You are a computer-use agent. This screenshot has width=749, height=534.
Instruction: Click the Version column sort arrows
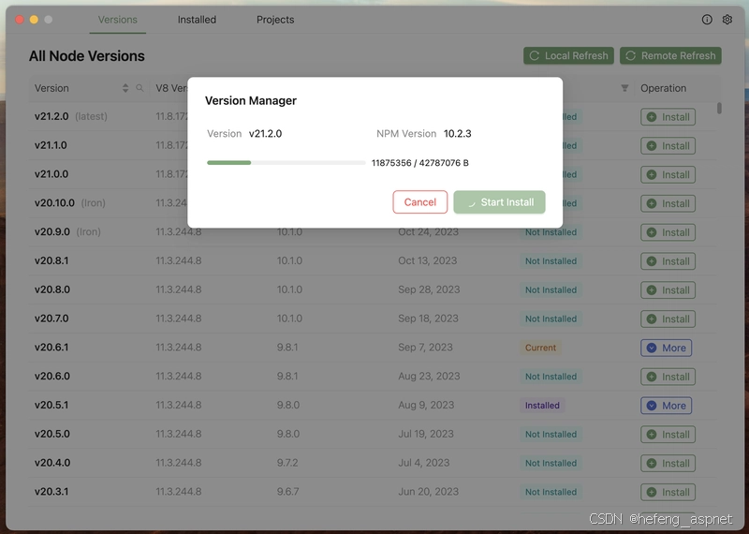125,88
